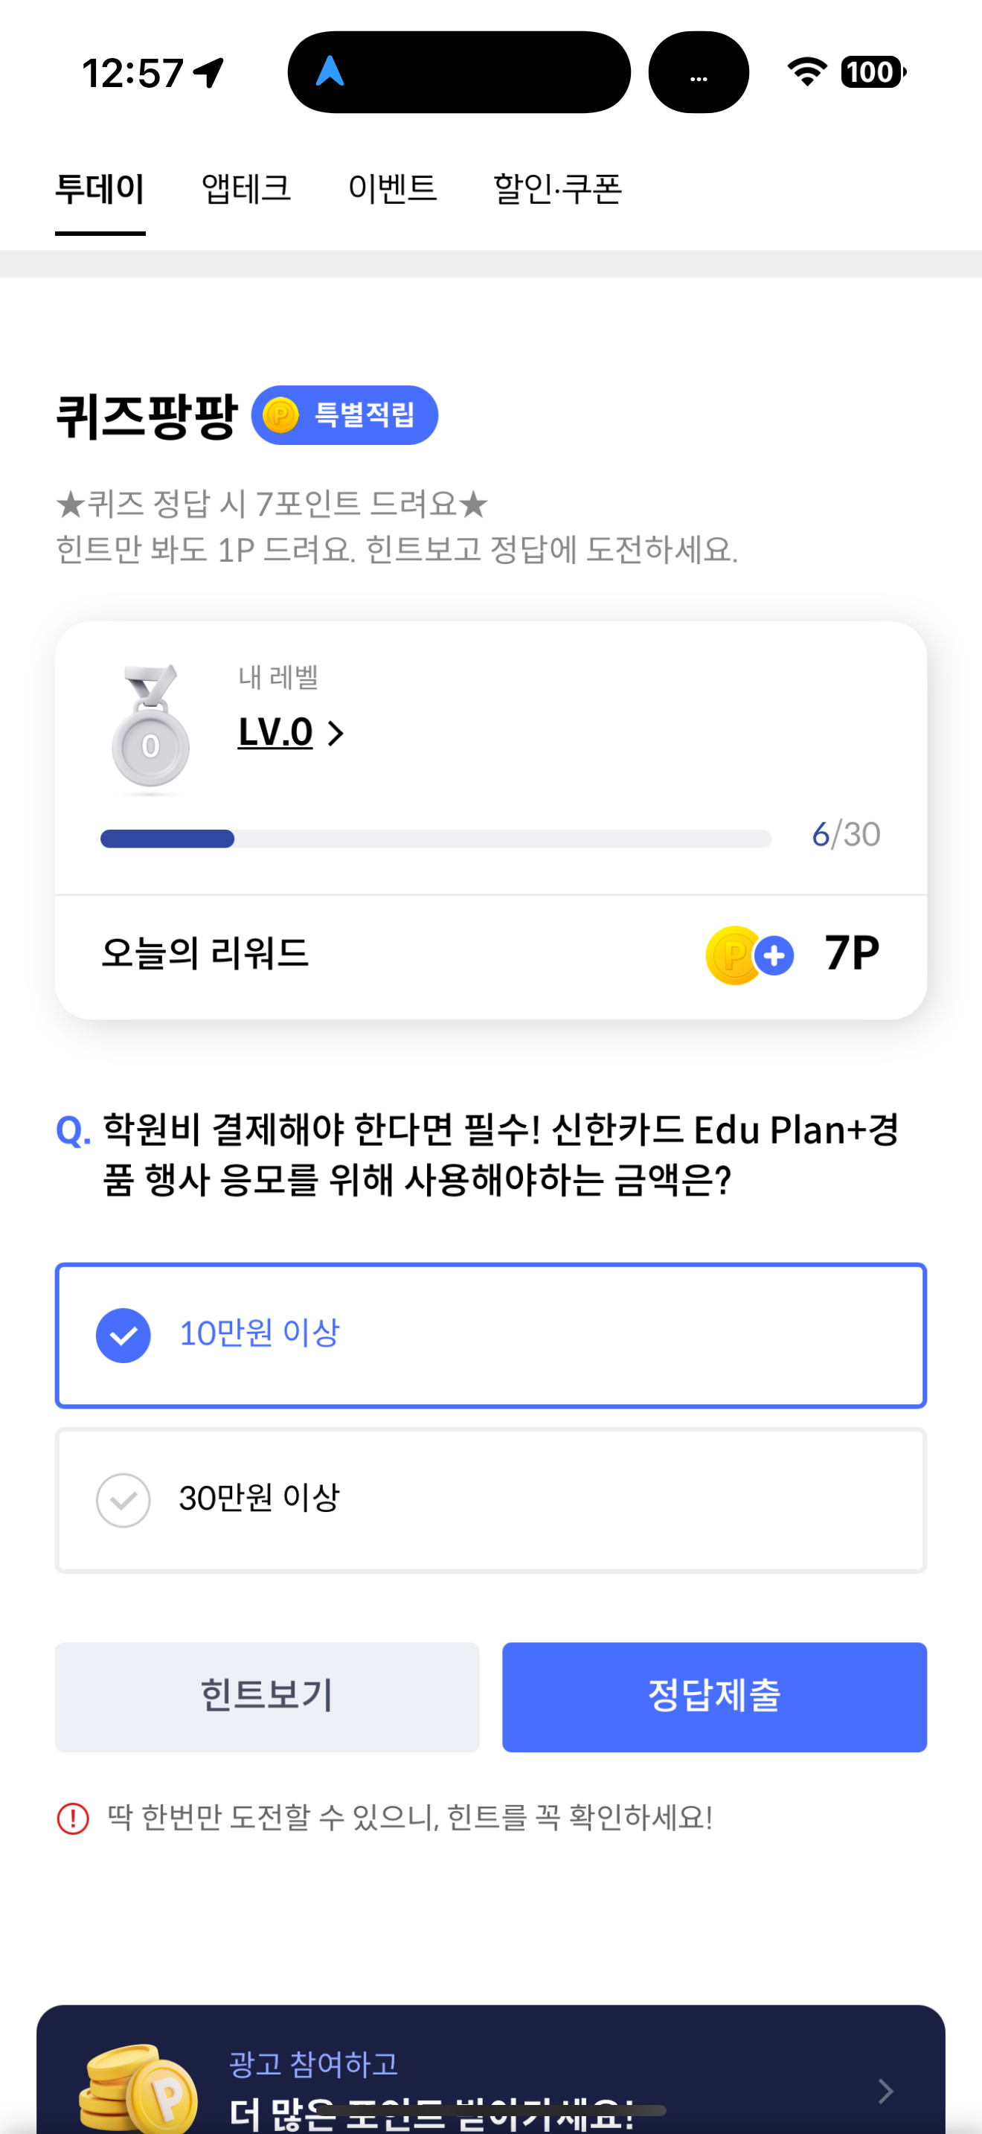This screenshot has height=2134, width=982.
Task: Tap the gold coin plus reward icon
Action: pyautogui.click(x=750, y=955)
